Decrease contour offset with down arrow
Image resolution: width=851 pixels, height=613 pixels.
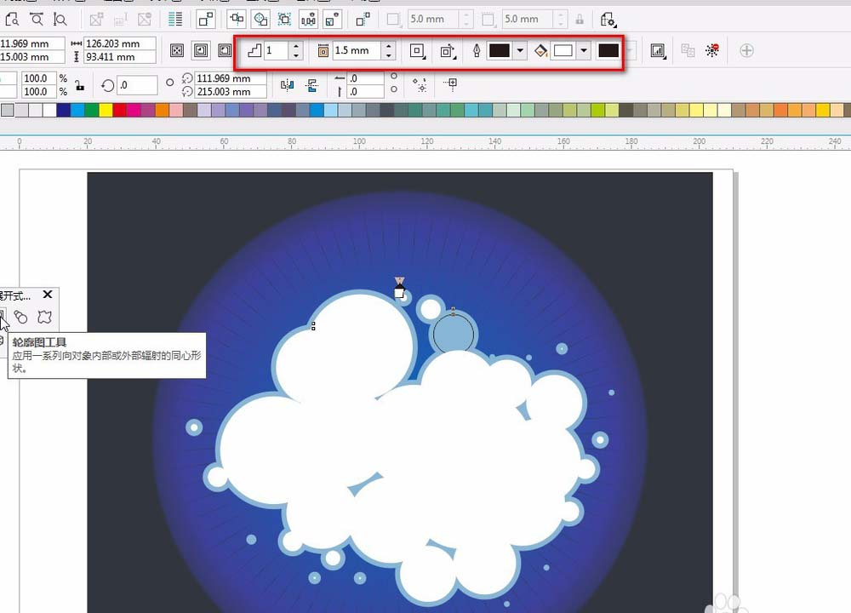pos(389,55)
